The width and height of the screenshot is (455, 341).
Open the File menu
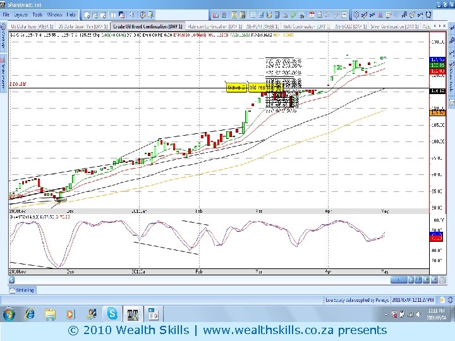pyautogui.click(x=6, y=15)
